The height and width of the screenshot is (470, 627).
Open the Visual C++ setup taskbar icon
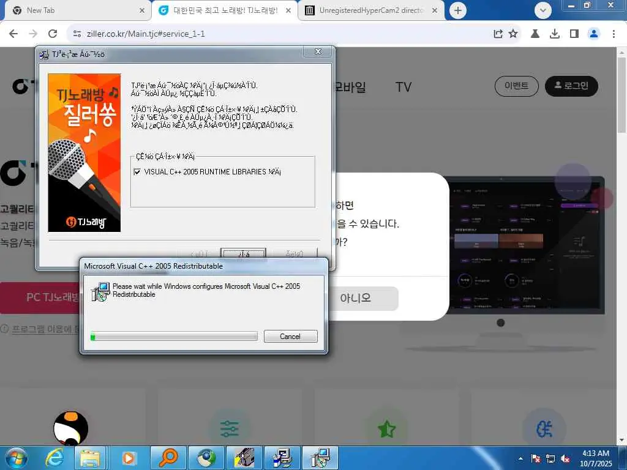click(320, 458)
